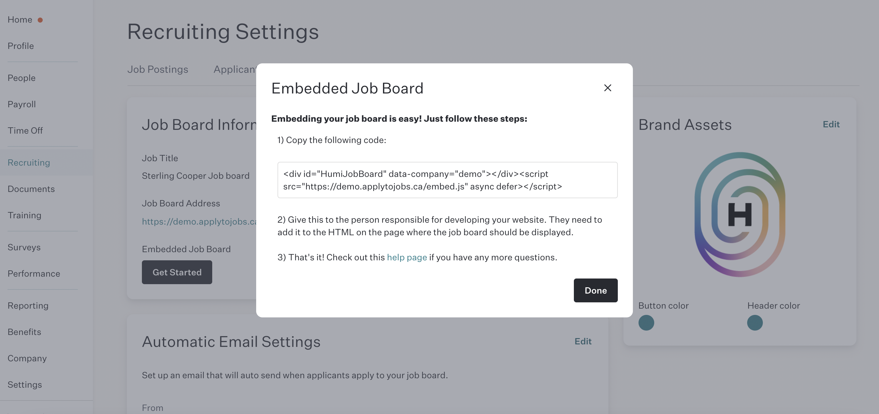Select the Button color swatch
The image size is (879, 414).
click(646, 323)
